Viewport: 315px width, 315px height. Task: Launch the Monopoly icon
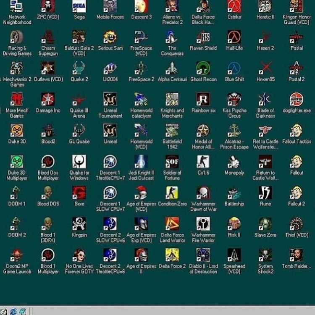[234, 162]
